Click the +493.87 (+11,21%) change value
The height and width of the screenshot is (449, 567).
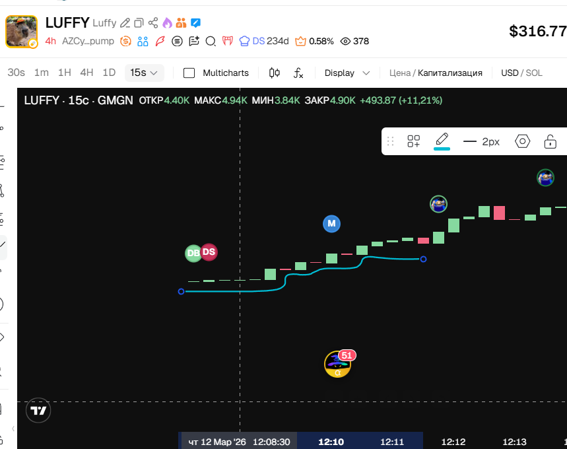401,100
